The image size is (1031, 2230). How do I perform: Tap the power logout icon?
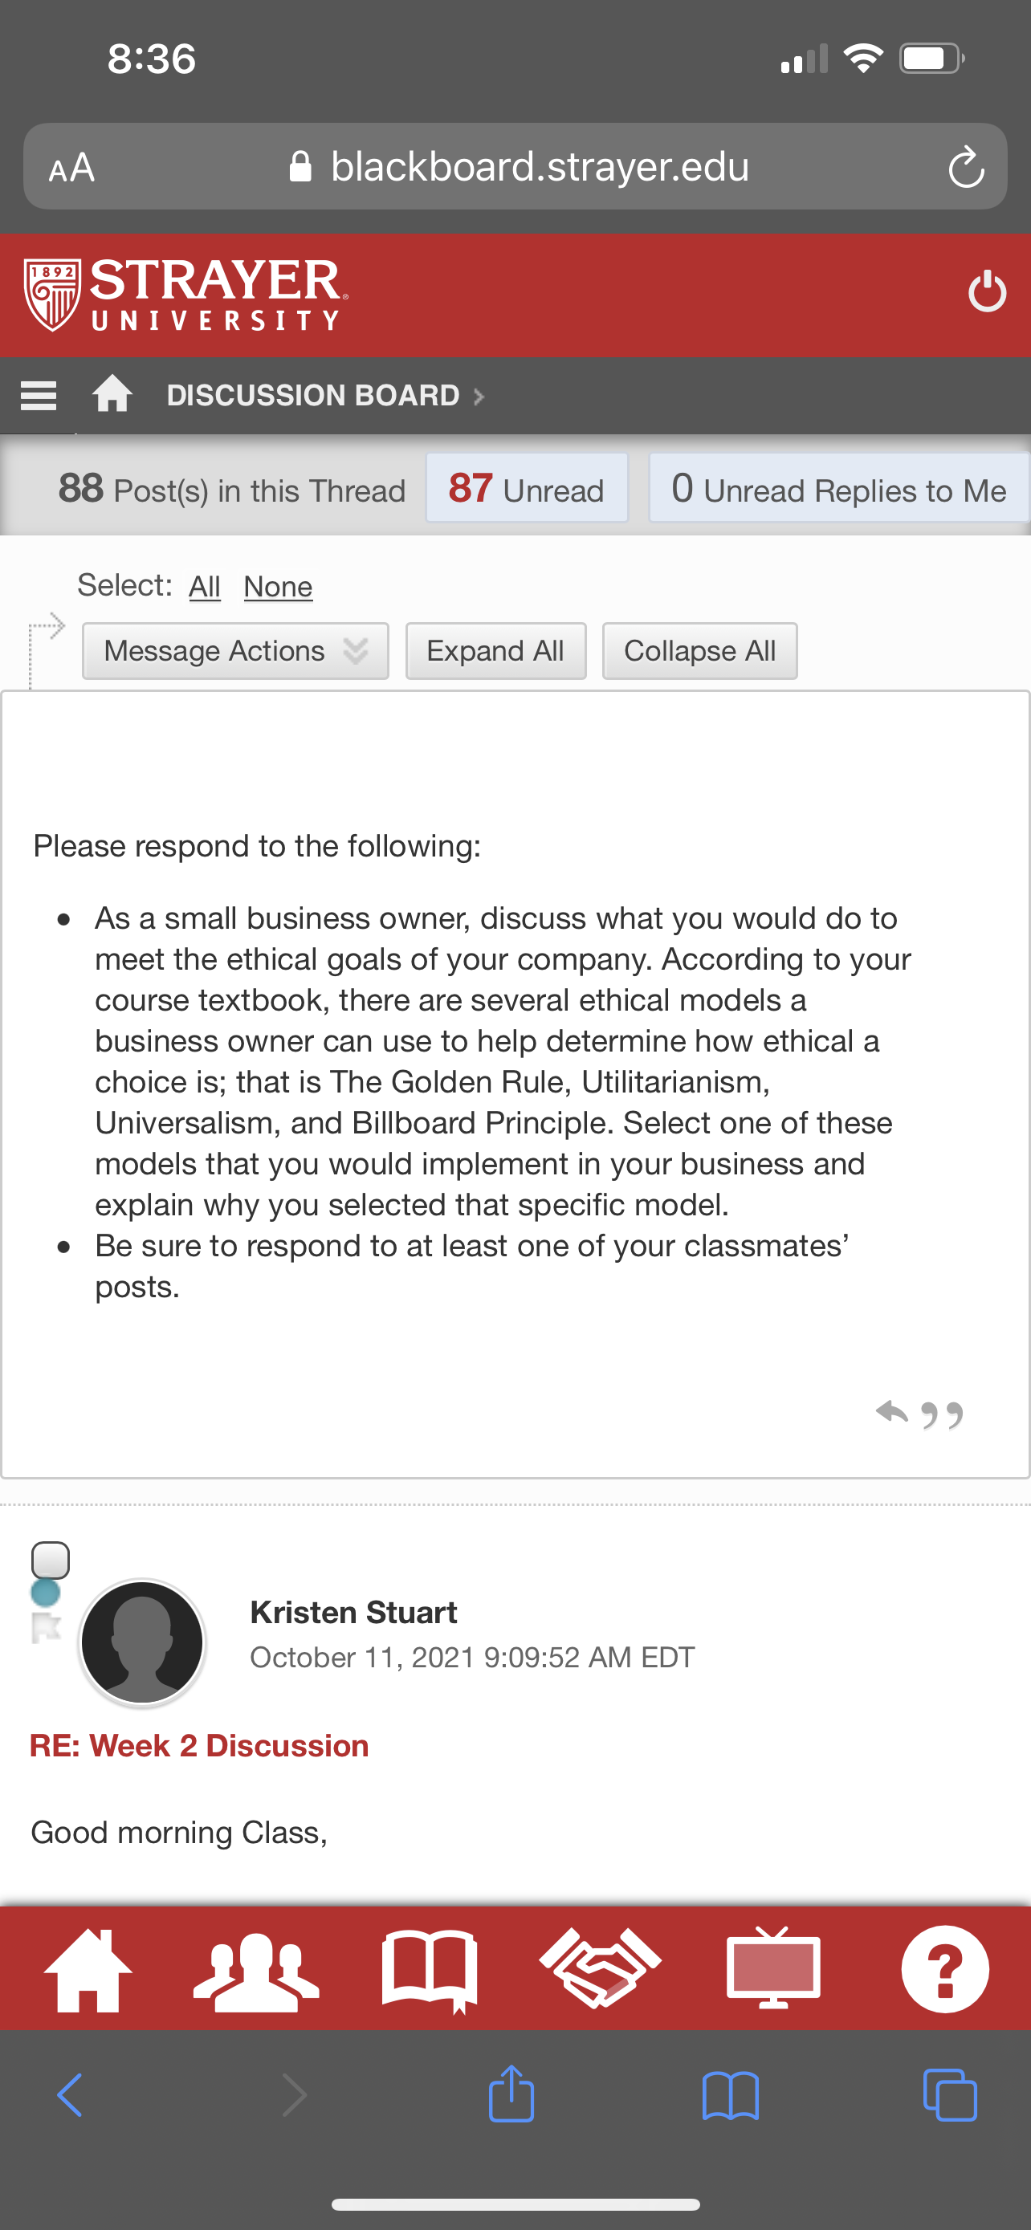(x=987, y=291)
